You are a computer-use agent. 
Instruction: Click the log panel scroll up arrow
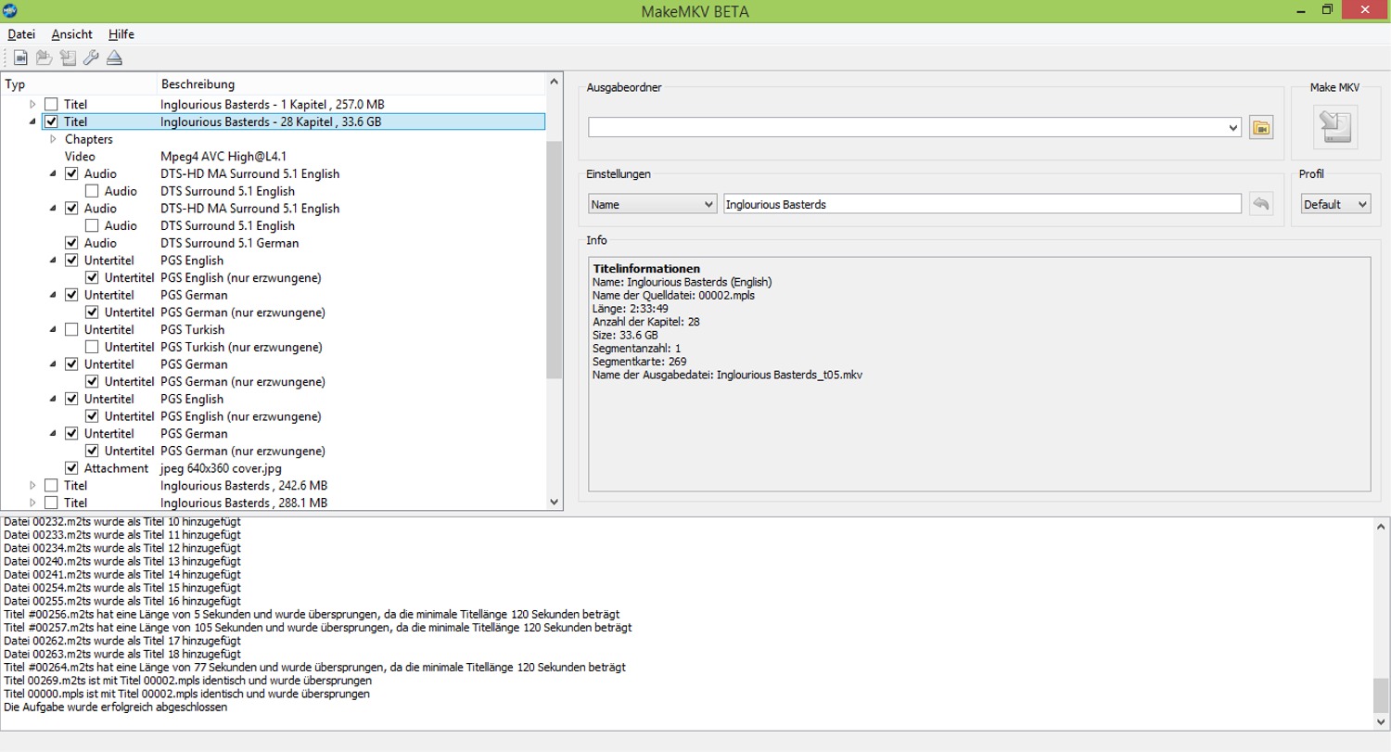click(1382, 525)
